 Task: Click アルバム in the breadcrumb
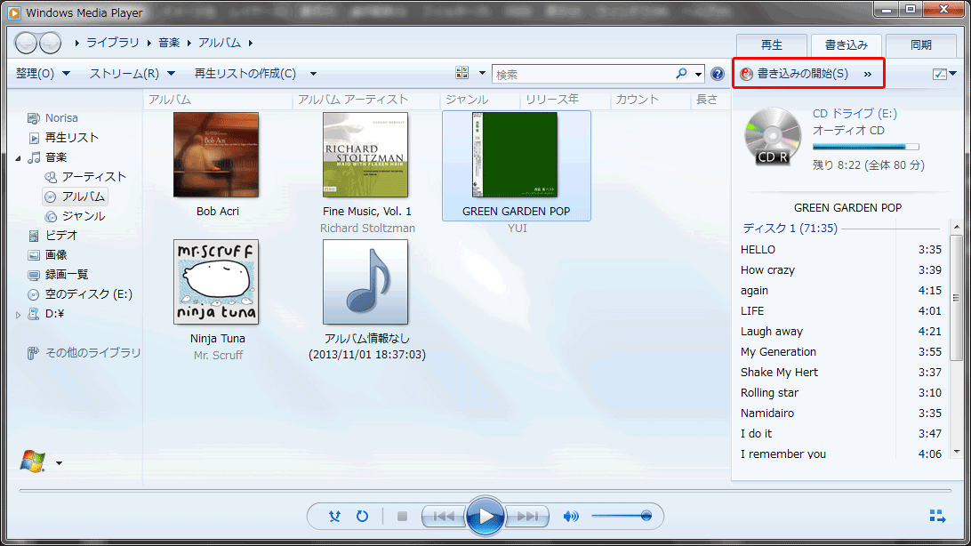click(x=220, y=43)
